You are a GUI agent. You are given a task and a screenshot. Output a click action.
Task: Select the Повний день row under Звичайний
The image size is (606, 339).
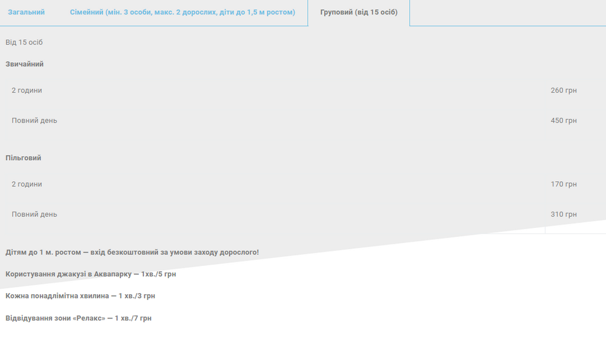(x=35, y=121)
